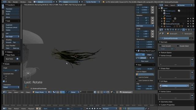
Task: Toggle selectability of the Camera in outliner
Action: coord(191,19)
